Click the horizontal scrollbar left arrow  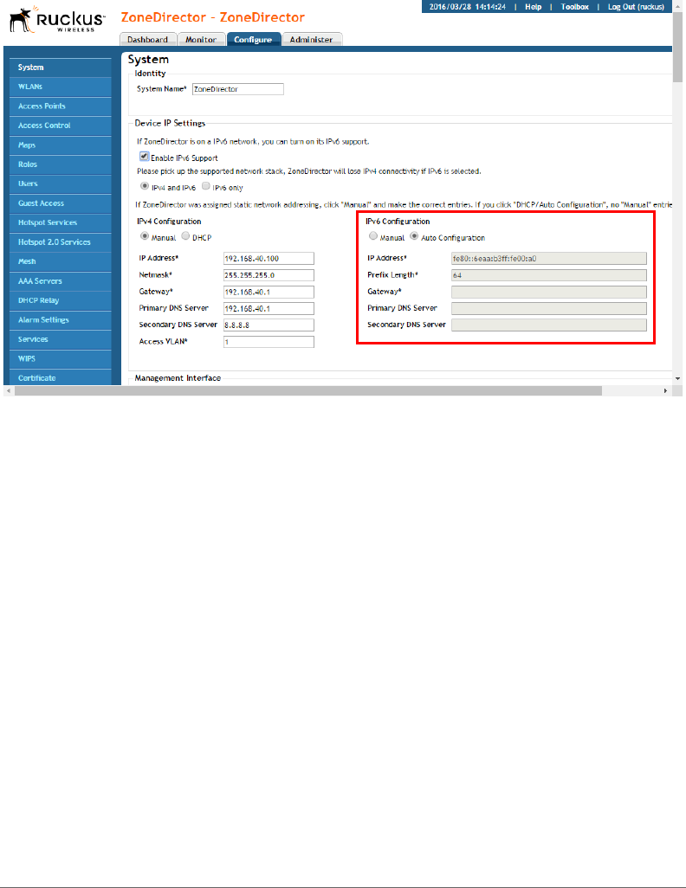pyautogui.click(x=9, y=390)
